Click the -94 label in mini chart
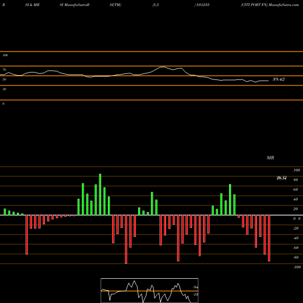Image resolution: width=303 pixels, height=303 pixels. point(195,287)
